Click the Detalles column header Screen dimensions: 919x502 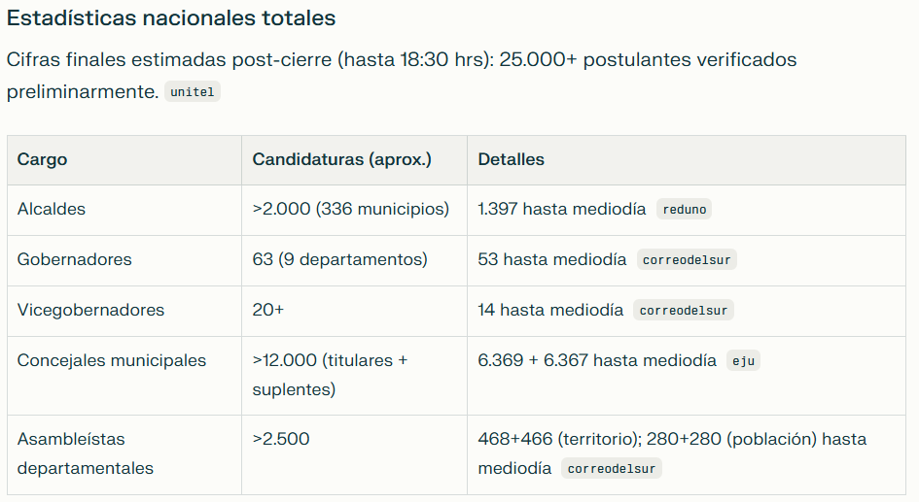(x=511, y=159)
